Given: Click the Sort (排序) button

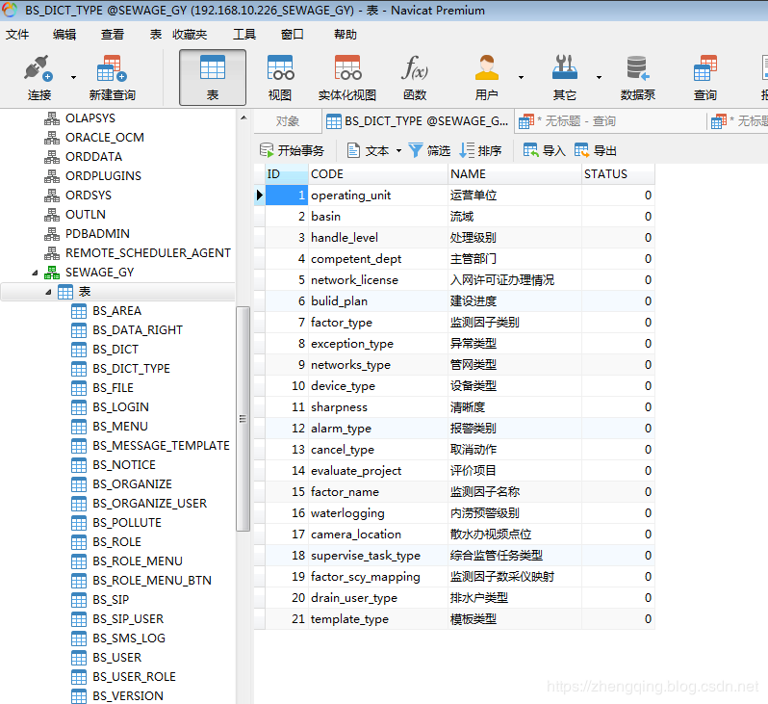Looking at the screenshot, I should [x=480, y=150].
